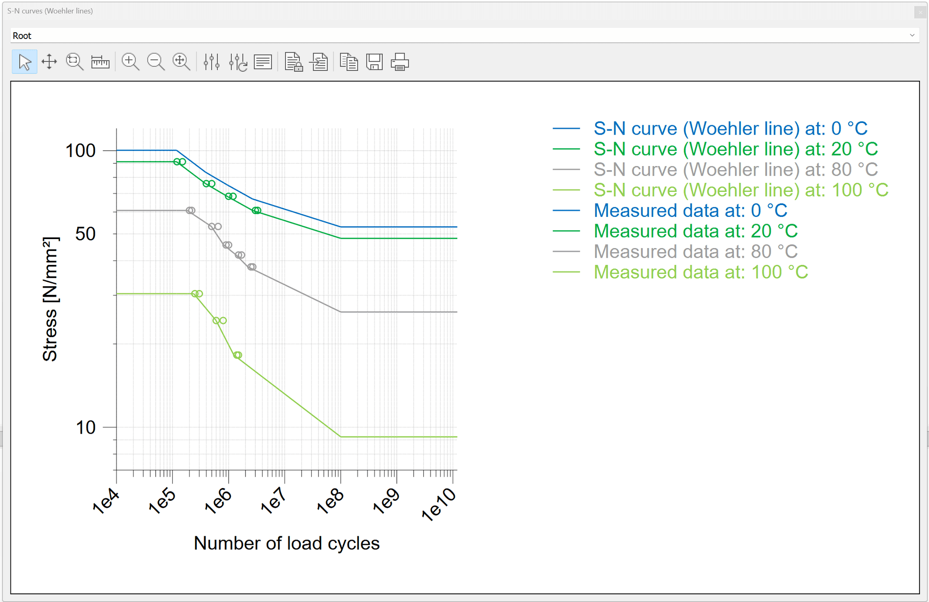Open the legend text options
Viewport: 929px width, 602px height.
263,62
